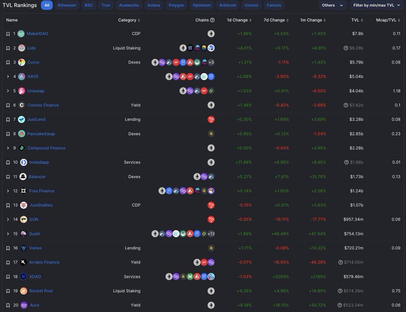Open the Convex Finance link

click(43, 105)
